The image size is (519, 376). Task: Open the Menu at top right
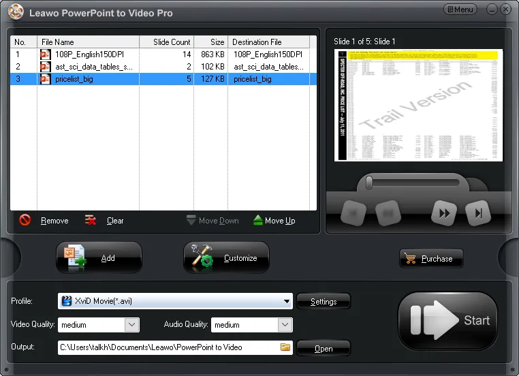pyautogui.click(x=460, y=10)
